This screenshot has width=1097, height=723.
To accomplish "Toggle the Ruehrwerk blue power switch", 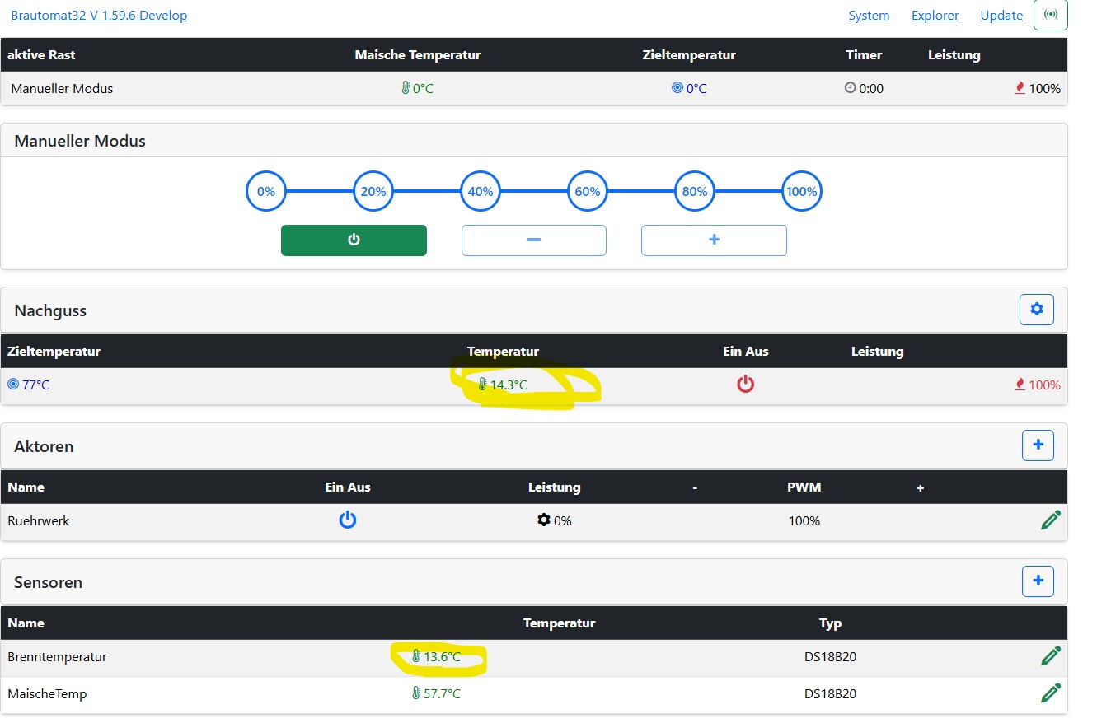I will (348, 520).
